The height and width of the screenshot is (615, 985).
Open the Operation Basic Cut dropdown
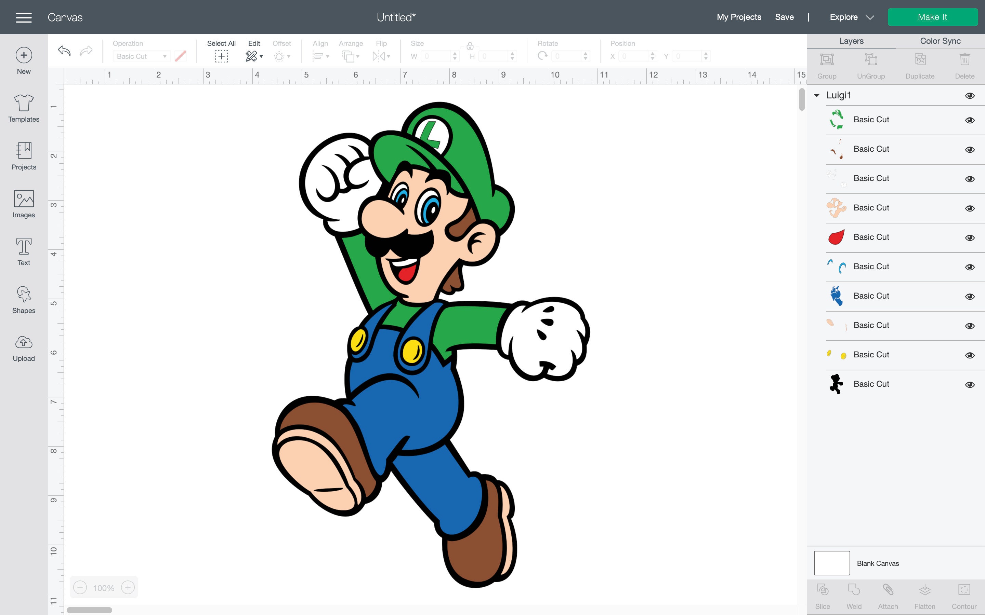tap(141, 56)
